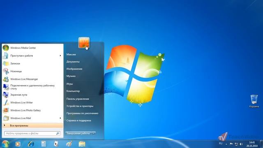
Task: Start Windows Live Messenger icon
Action: point(6,79)
